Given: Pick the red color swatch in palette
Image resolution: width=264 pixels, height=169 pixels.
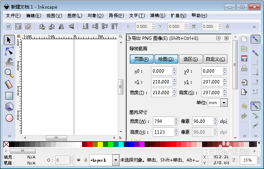Looking at the screenshot, I should point(90,144).
